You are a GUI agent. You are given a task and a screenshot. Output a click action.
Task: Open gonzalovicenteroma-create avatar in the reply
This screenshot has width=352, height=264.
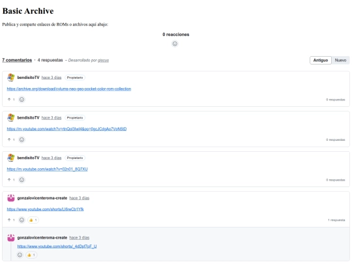[x=11, y=237]
